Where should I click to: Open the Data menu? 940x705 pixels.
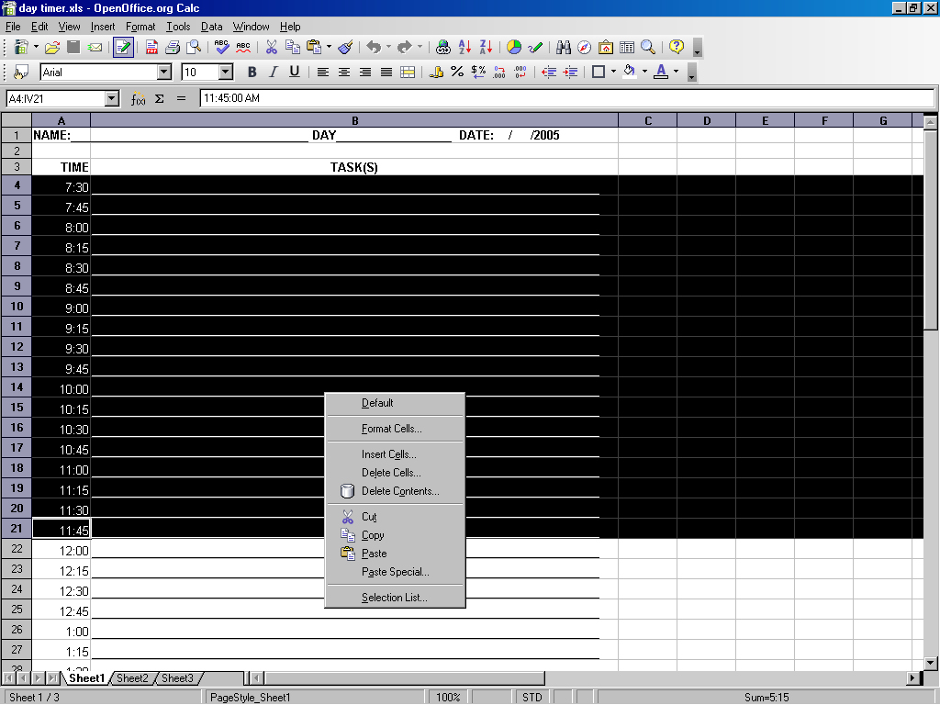212,27
